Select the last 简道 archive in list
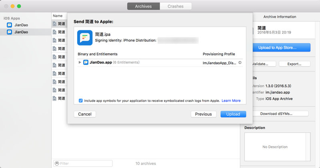This screenshot has width=320, height=168. click(59, 98)
